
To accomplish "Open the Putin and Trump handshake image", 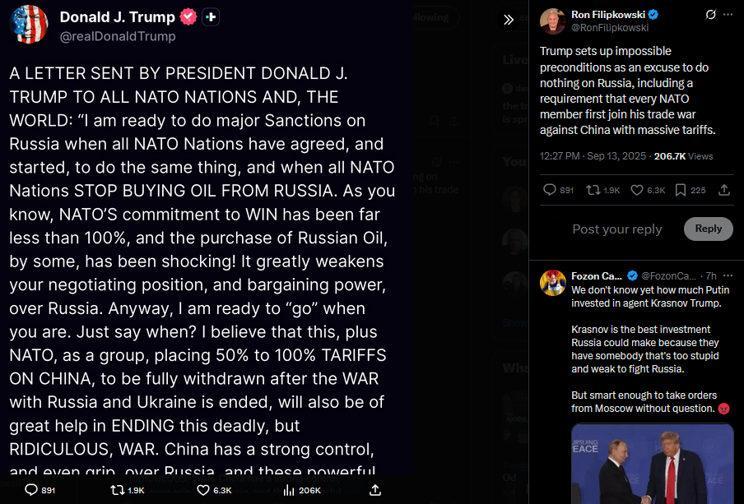I will (x=653, y=464).
